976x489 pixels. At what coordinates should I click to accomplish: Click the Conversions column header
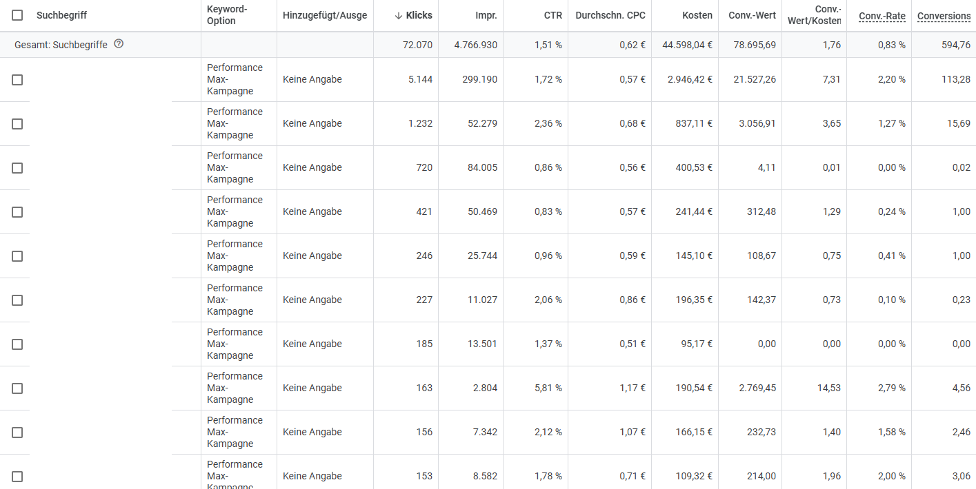point(944,16)
